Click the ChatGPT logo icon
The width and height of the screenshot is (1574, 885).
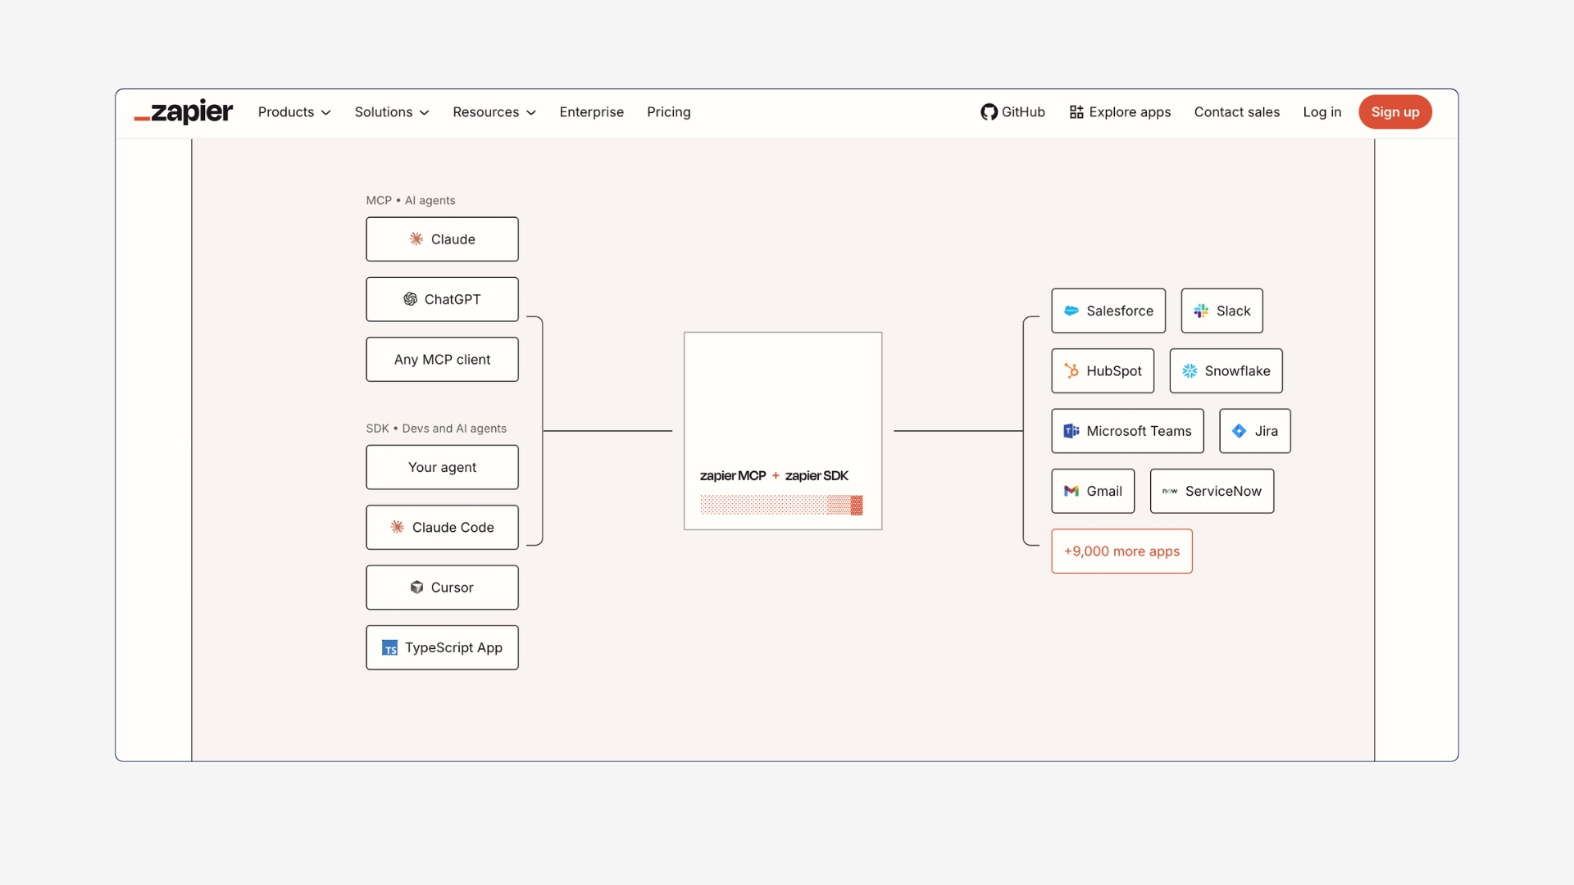[x=410, y=299]
